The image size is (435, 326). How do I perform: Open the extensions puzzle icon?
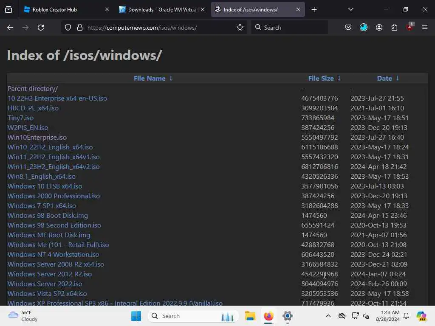click(x=394, y=28)
